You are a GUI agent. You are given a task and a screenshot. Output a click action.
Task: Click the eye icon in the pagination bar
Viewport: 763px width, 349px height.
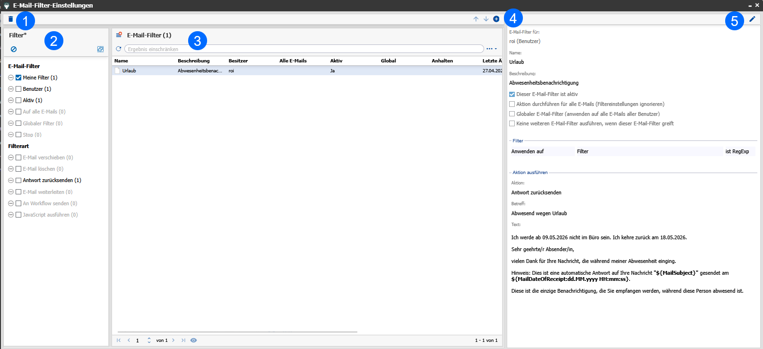pyautogui.click(x=193, y=340)
